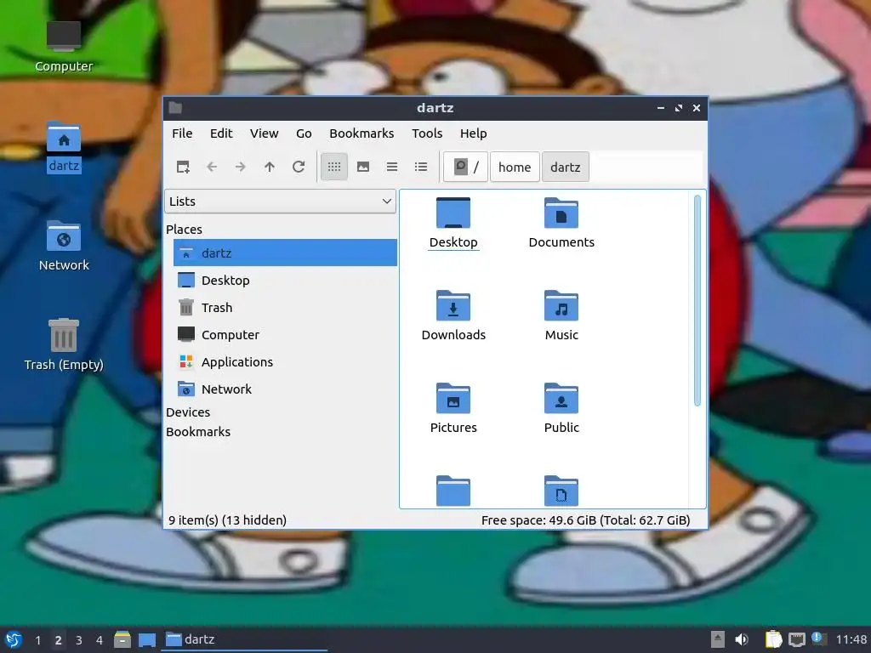Screen dimensions: 871x653
Task: Open the volume control in the tray
Action: point(742,639)
